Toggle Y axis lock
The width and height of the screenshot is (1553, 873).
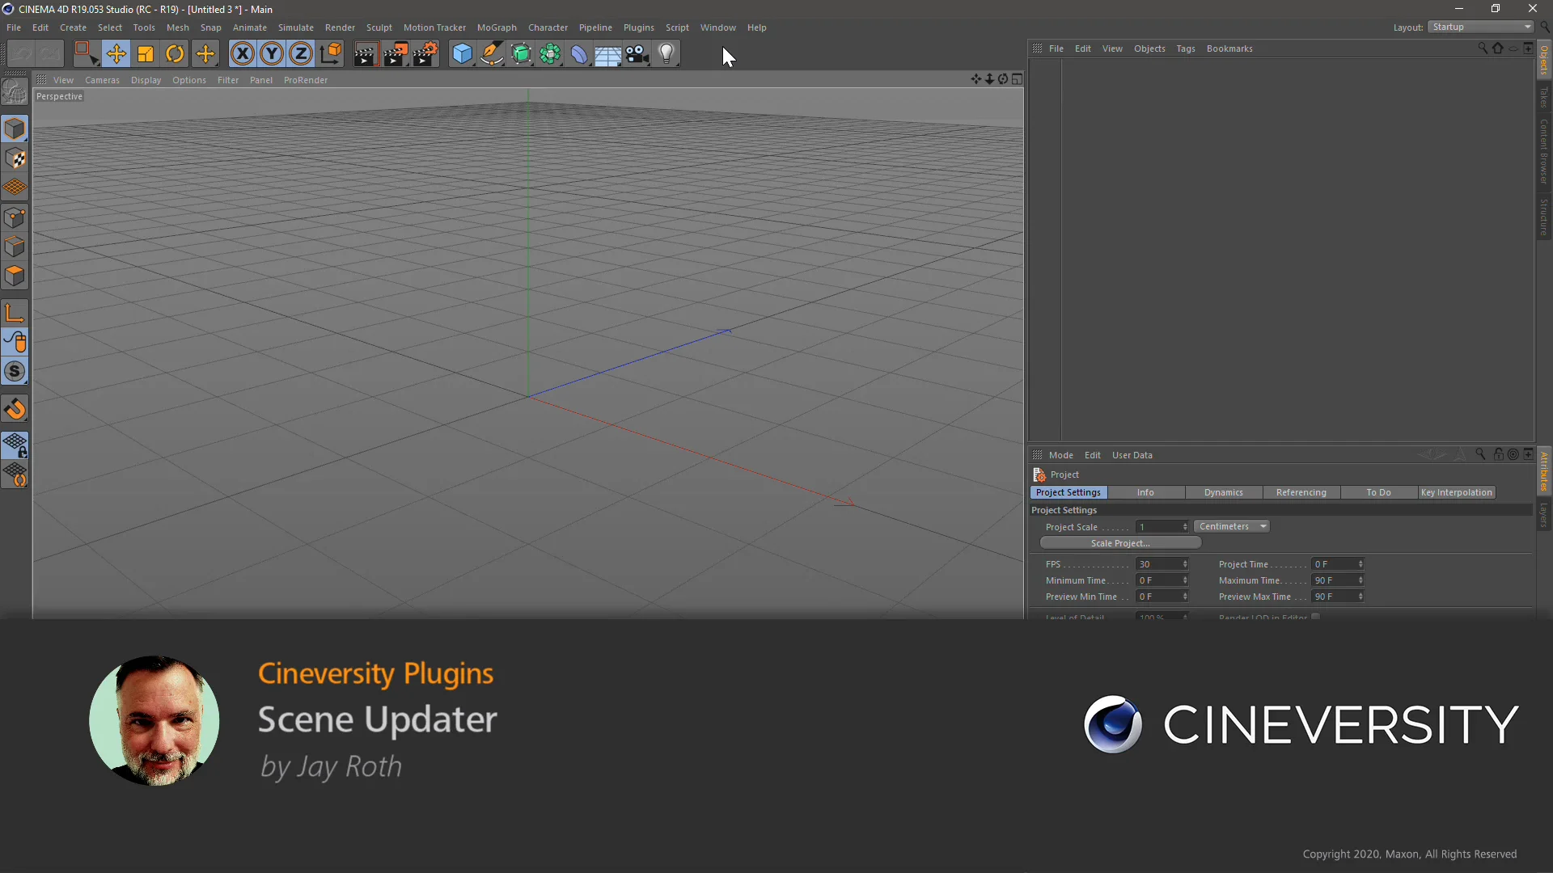(272, 54)
